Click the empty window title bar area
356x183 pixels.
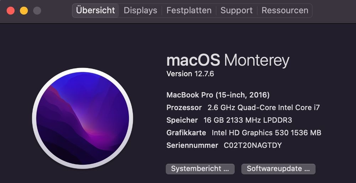pos(334,11)
